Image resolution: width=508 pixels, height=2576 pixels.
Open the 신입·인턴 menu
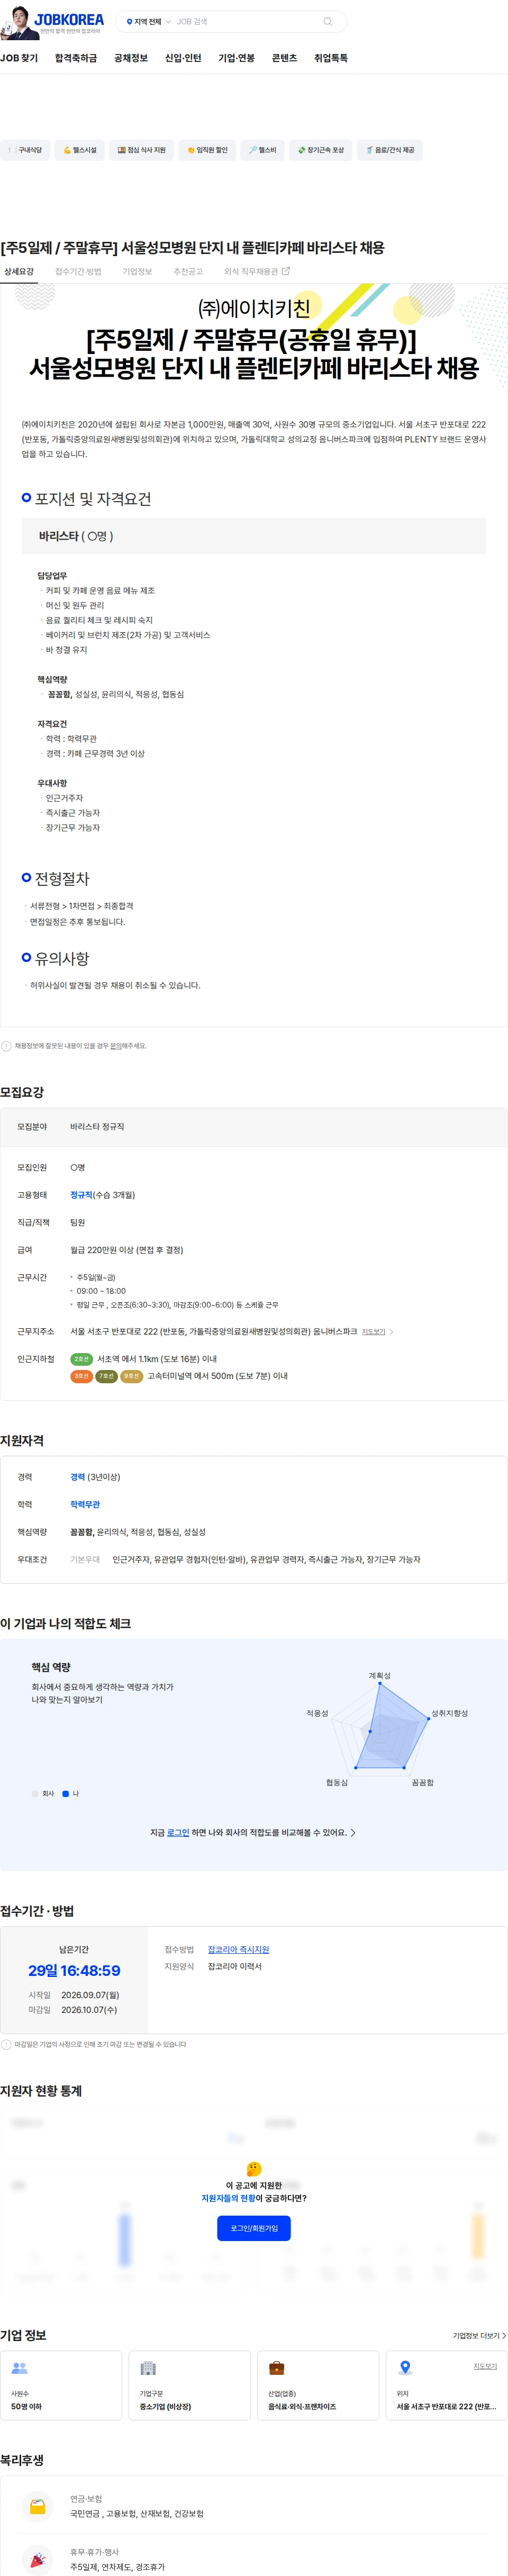point(183,58)
